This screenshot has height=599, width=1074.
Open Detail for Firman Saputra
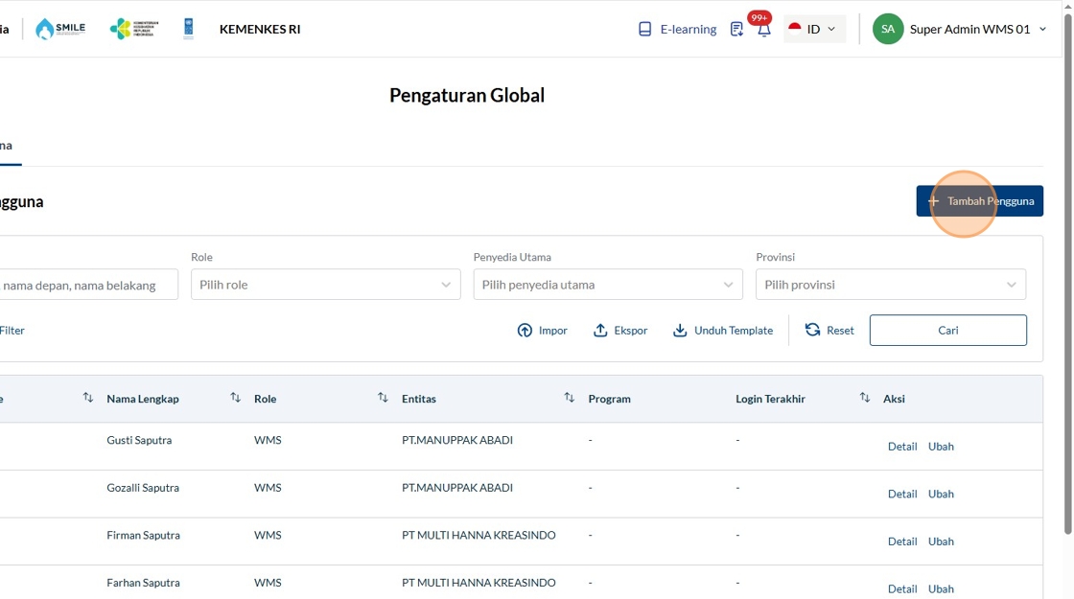coord(902,541)
